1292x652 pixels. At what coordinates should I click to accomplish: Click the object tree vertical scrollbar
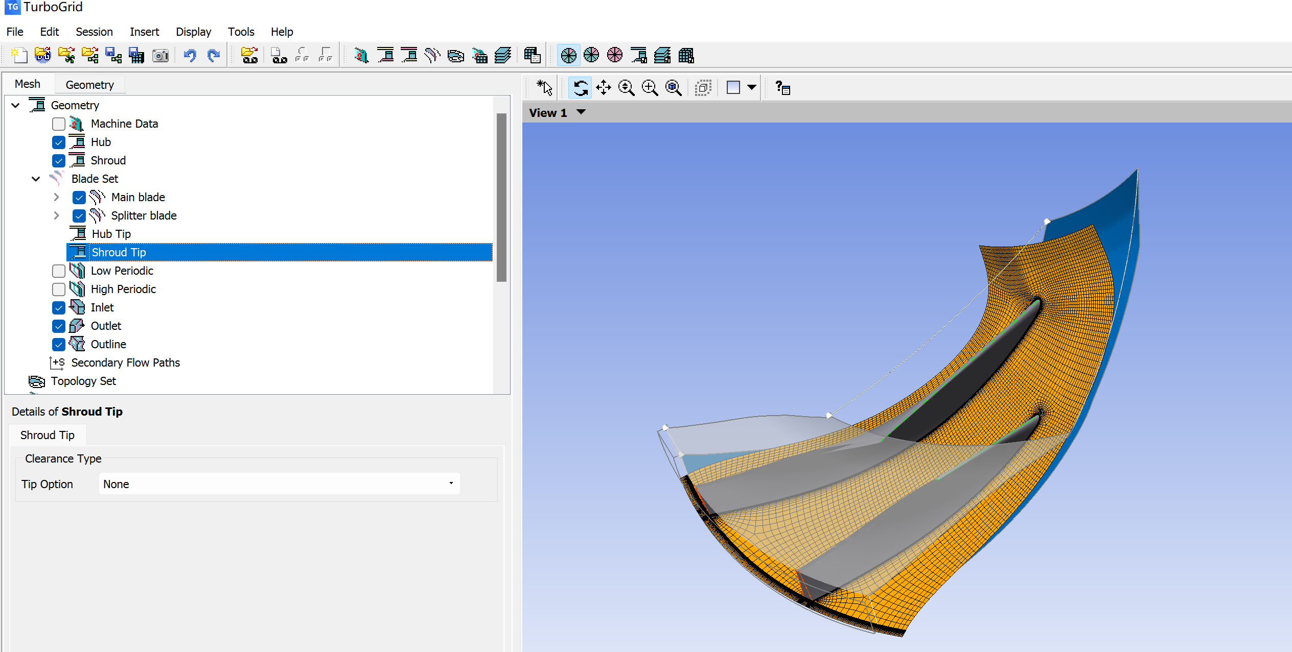[501, 197]
